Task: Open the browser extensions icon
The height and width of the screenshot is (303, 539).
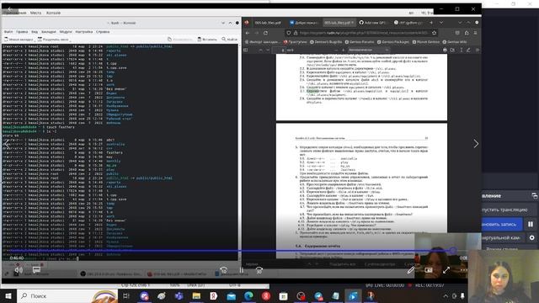Action: tap(467, 33)
